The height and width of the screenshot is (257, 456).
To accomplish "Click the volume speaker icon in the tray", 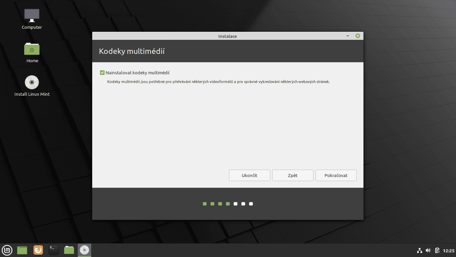I will pos(428,250).
